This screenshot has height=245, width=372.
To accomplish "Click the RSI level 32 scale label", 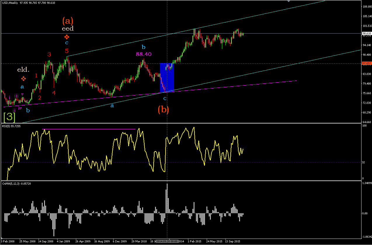I will [x=364, y=162].
